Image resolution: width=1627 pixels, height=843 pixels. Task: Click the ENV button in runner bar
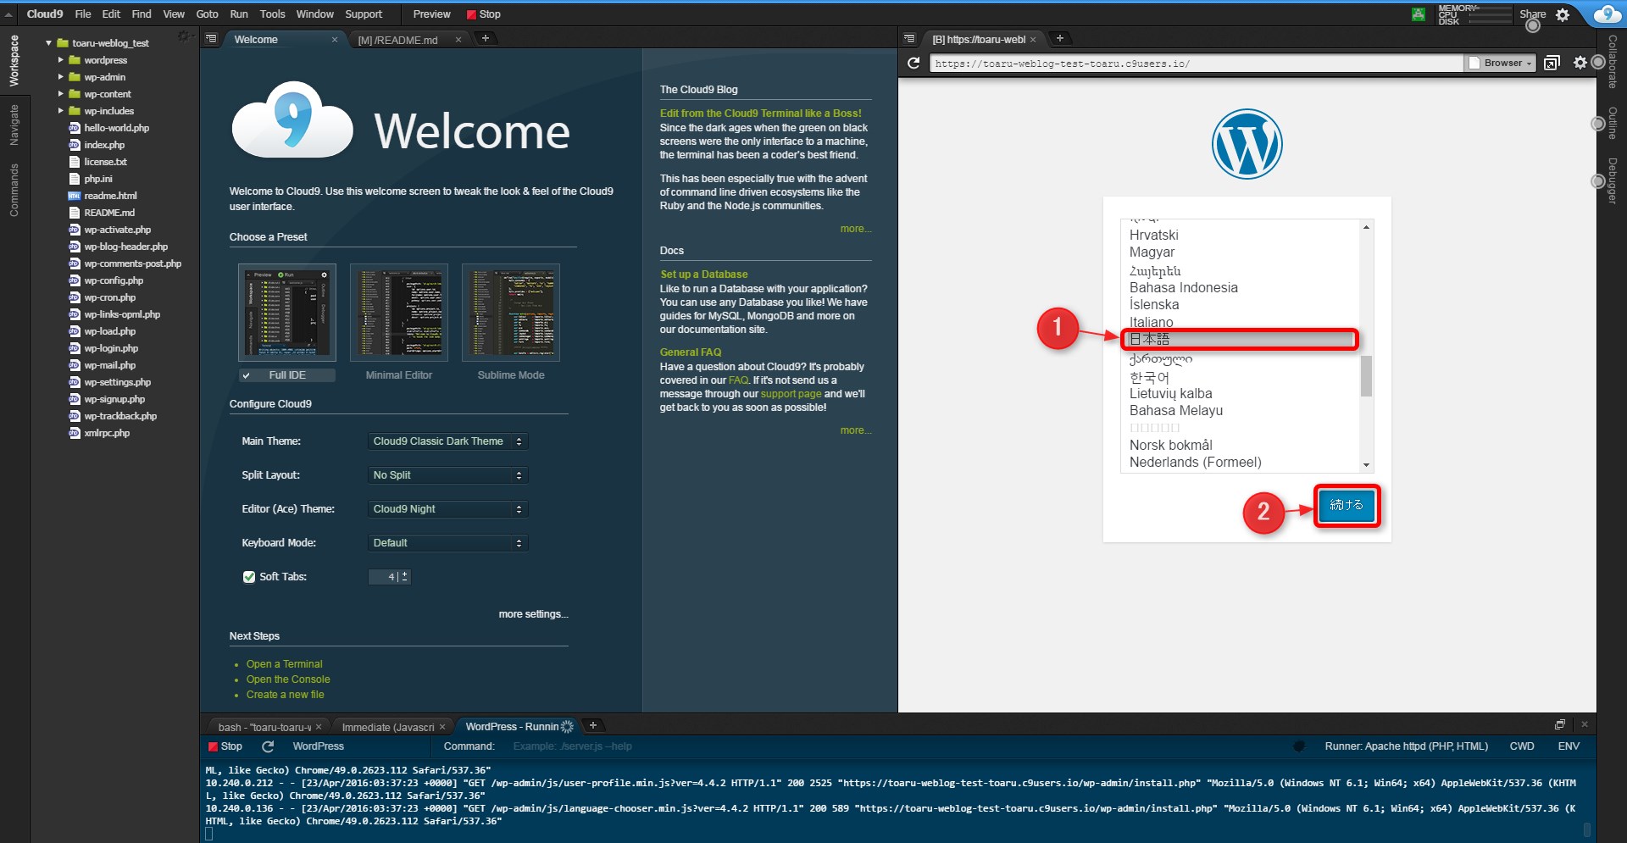pyautogui.click(x=1569, y=746)
